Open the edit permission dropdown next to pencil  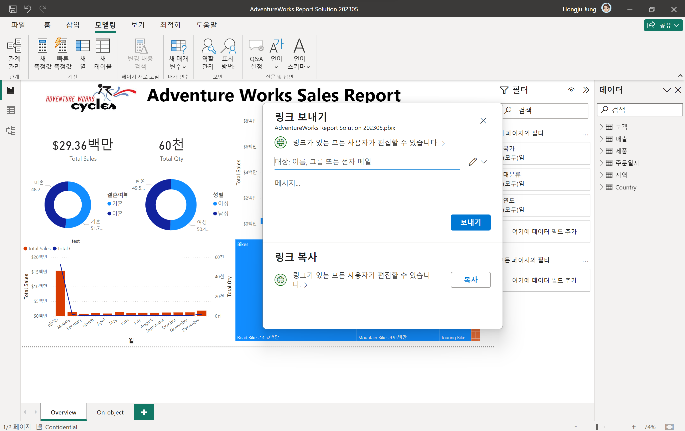point(484,162)
